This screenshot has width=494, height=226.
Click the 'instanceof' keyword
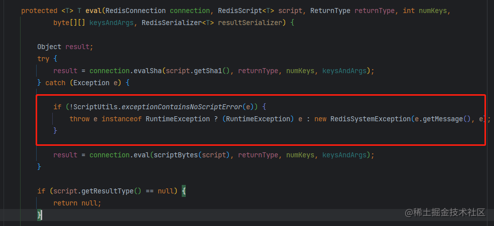coord(121,119)
